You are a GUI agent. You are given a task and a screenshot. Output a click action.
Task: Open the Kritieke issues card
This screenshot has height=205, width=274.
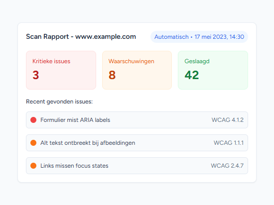tap(61, 70)
